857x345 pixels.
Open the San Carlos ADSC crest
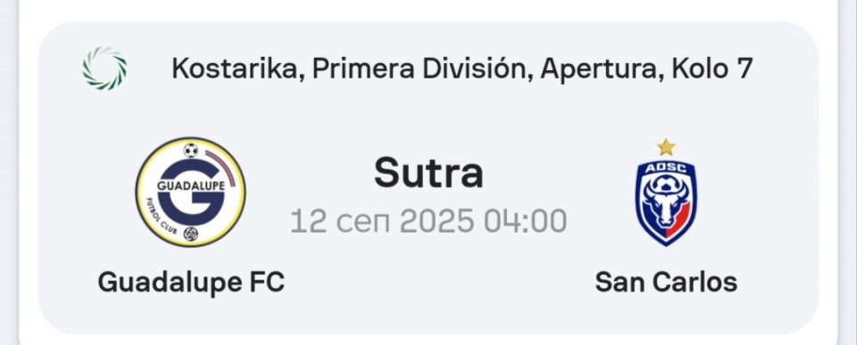coord(666,202)
